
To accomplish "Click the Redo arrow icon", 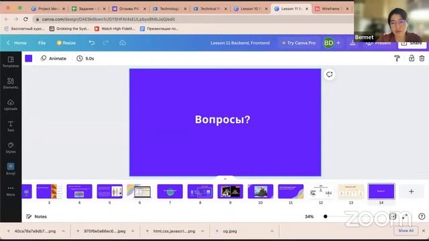I will point(106,43).
